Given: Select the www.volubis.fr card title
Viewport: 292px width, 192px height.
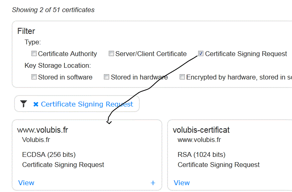Looking at the screenshot, I should tap(42, 130).
